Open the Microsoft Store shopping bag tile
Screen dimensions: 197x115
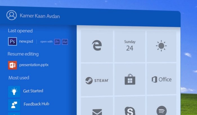point(129,80)
